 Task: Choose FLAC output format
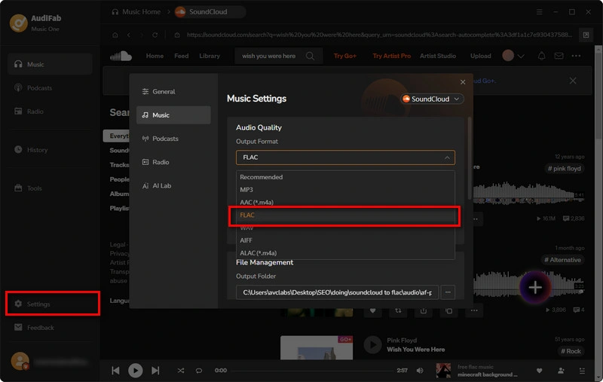(344, 215)
